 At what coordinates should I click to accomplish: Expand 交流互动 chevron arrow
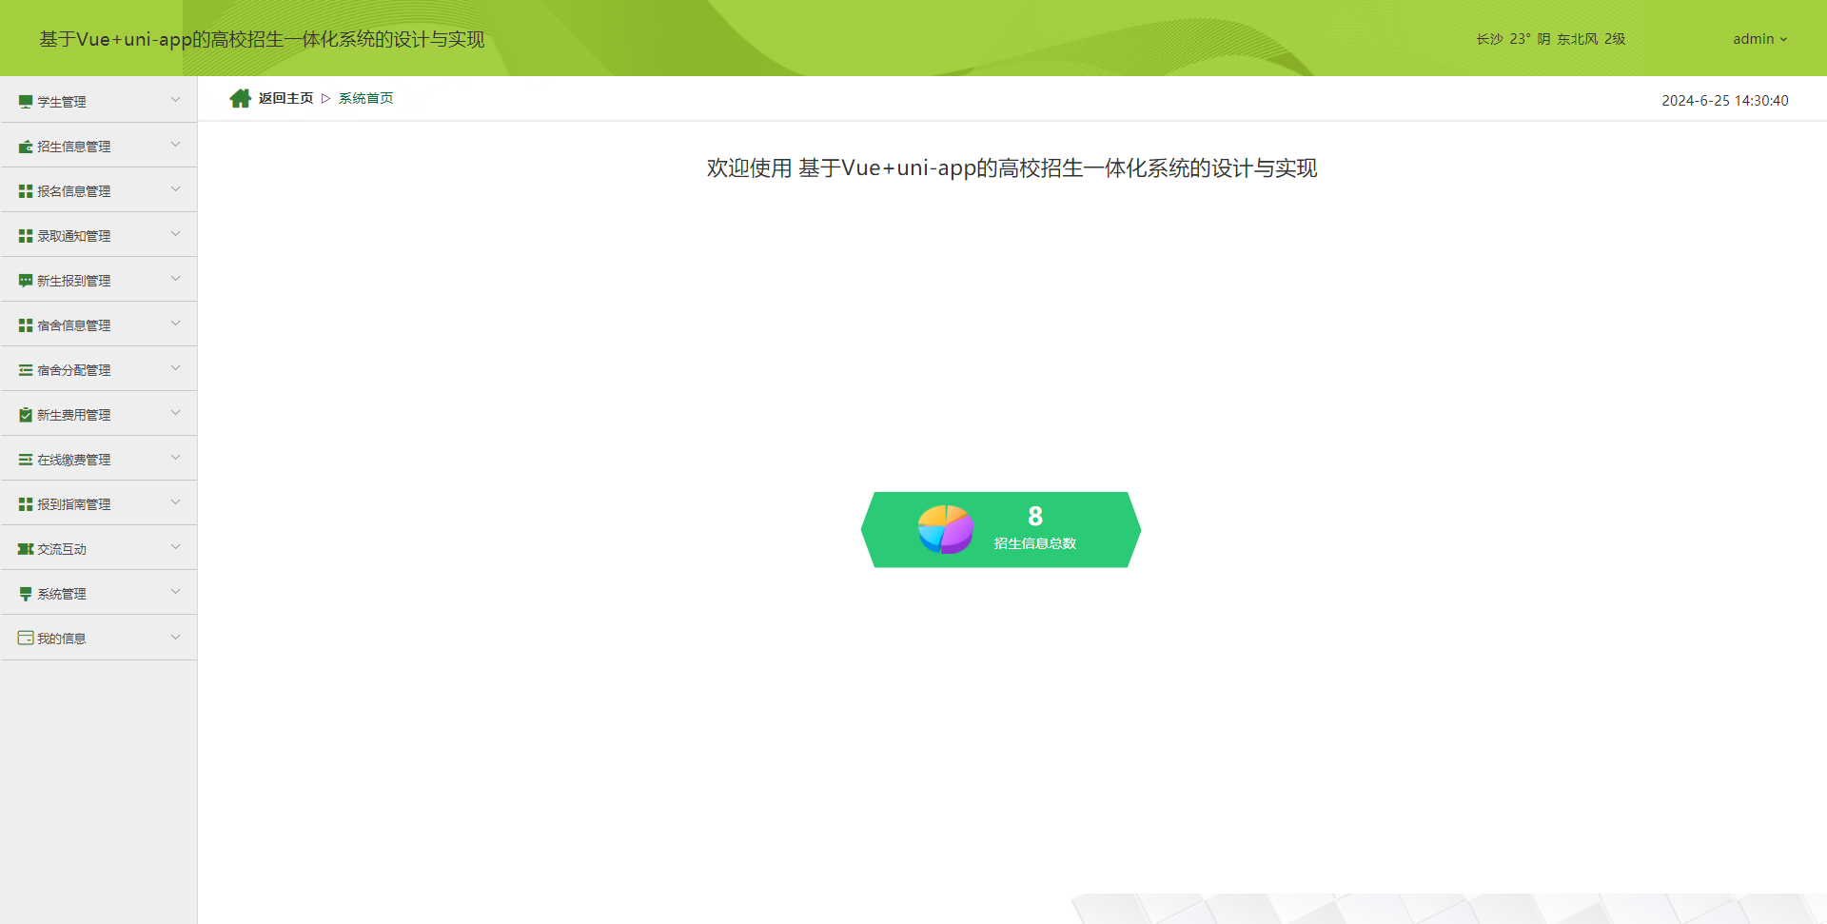(175, 547)
